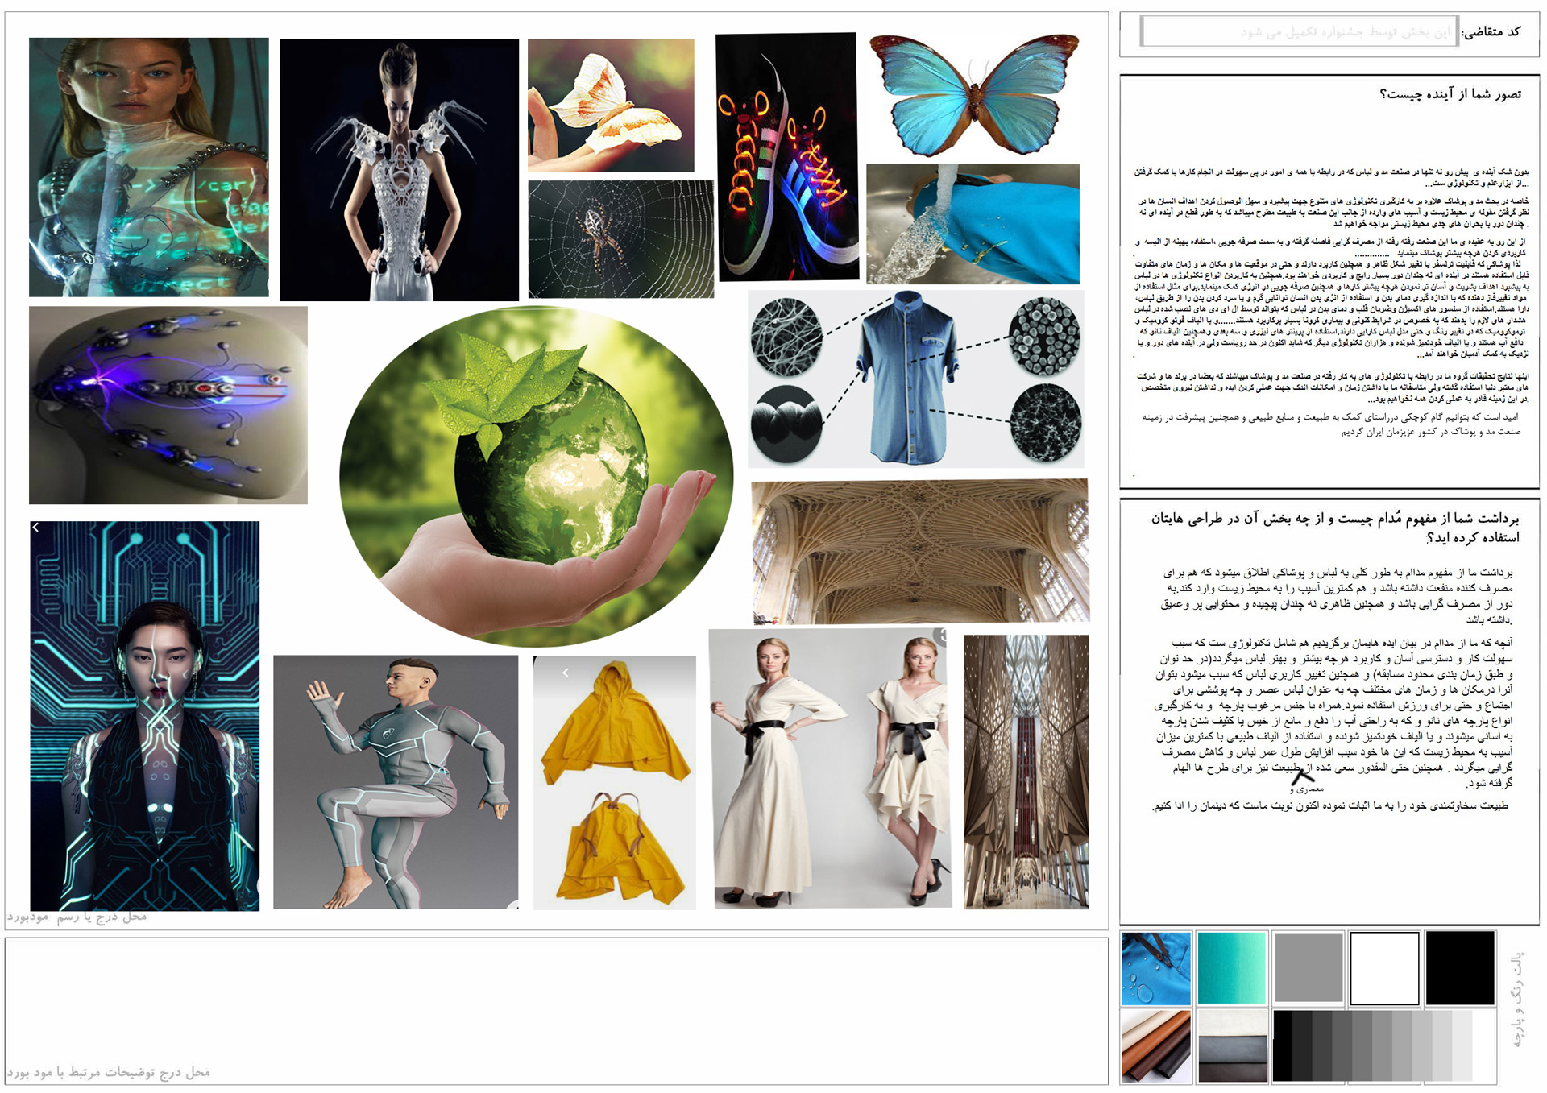Click the back arrow on yellow poncho image
Viewport: 1547px width, 1093px height.
[566, 673]
